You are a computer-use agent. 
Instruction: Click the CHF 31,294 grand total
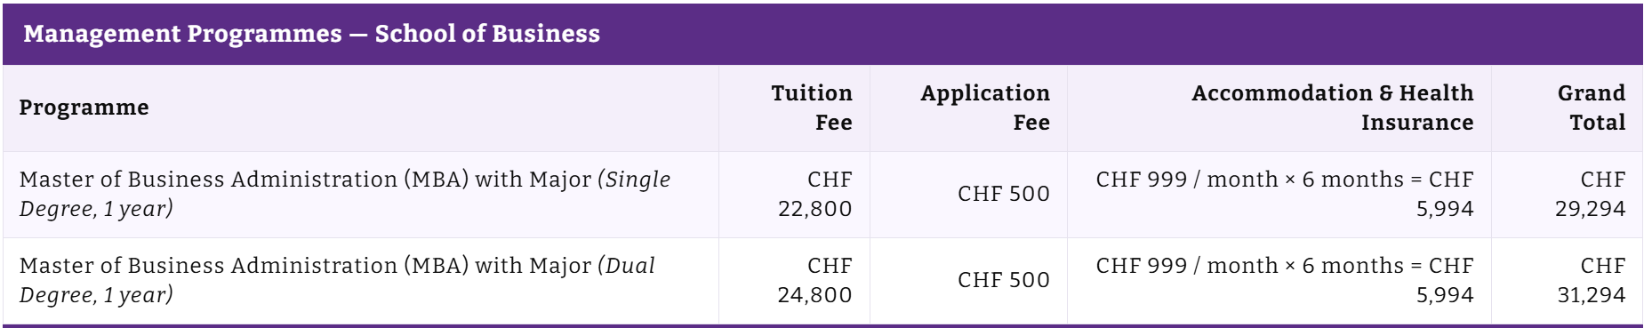tap(1591, 280)
